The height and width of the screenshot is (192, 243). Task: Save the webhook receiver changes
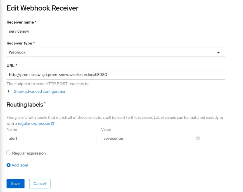coord(15,184)
